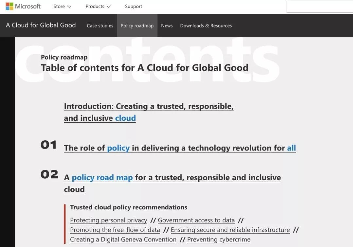
Task: Select the Policy roadmap tab
Action: tap(137, 26)
